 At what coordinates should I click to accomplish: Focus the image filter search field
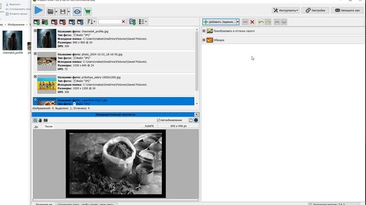[110, 22]
